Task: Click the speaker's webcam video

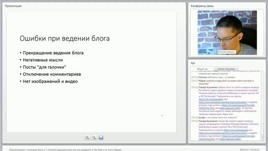Action: 227,33
